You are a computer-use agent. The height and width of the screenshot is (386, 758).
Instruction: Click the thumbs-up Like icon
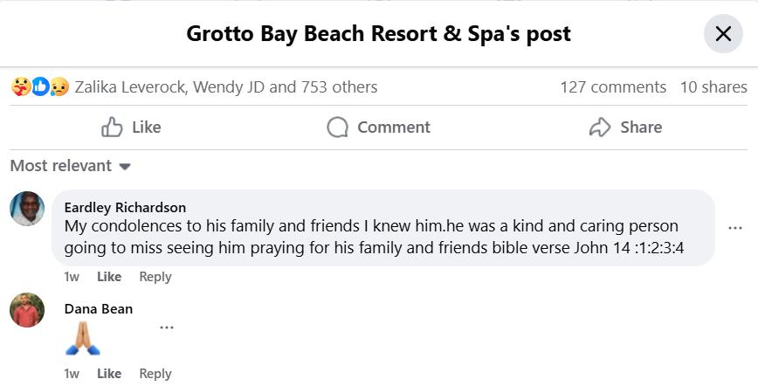(x=112, y=128)
